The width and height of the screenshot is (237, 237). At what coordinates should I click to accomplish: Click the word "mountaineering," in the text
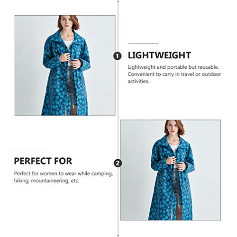[x=50, y=181]
